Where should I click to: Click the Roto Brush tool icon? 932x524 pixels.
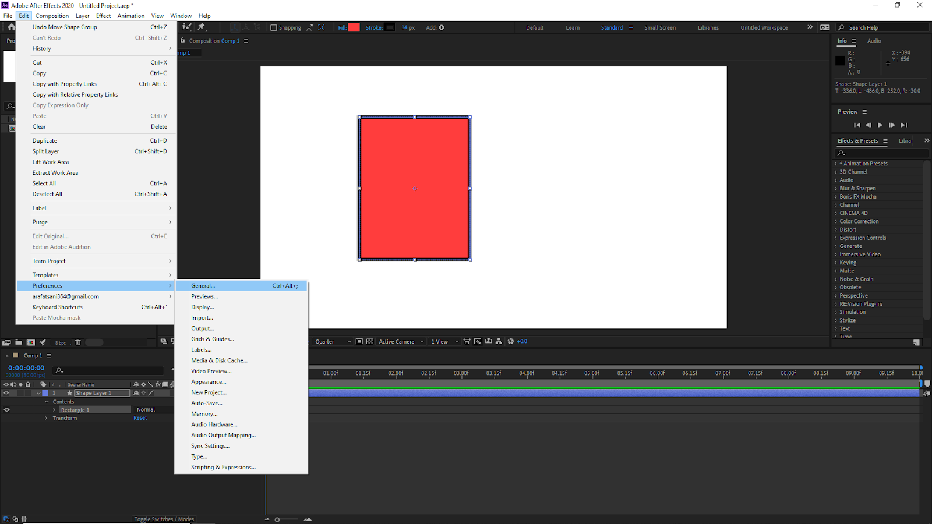[x=187, y=27]
